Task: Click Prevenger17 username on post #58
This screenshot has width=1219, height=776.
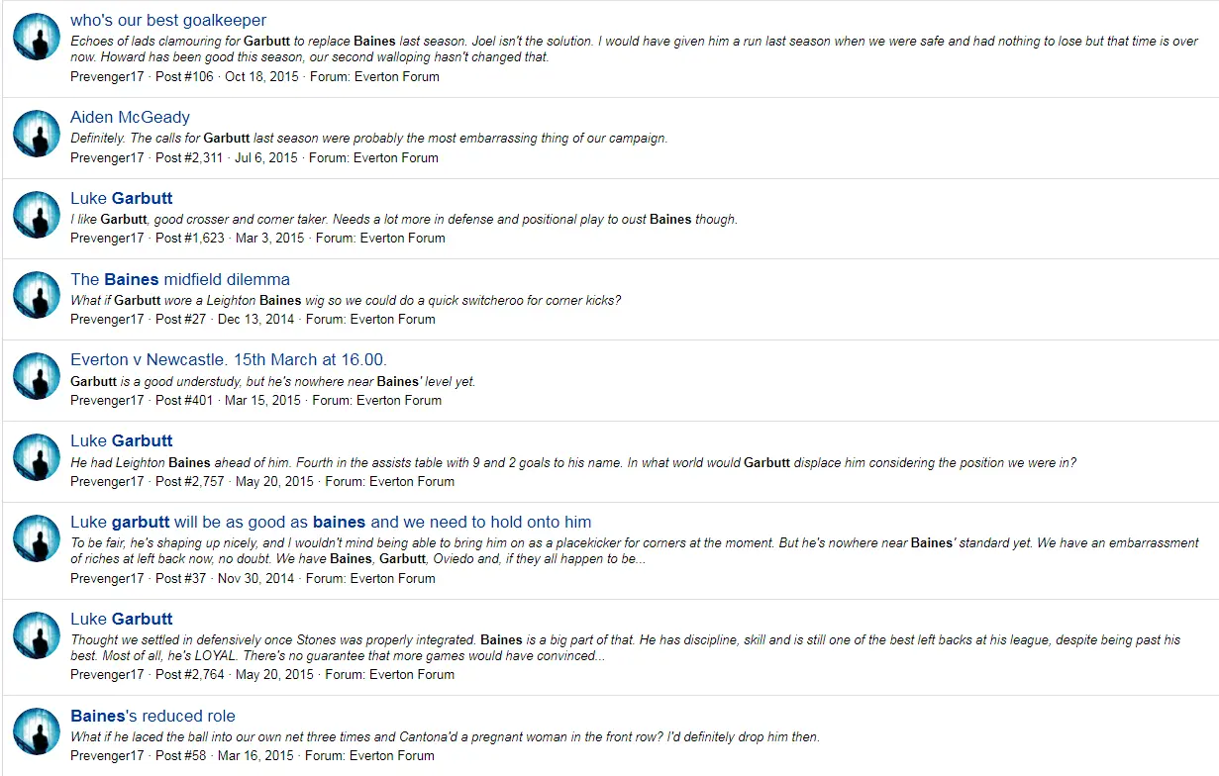Action: point(107,755)
